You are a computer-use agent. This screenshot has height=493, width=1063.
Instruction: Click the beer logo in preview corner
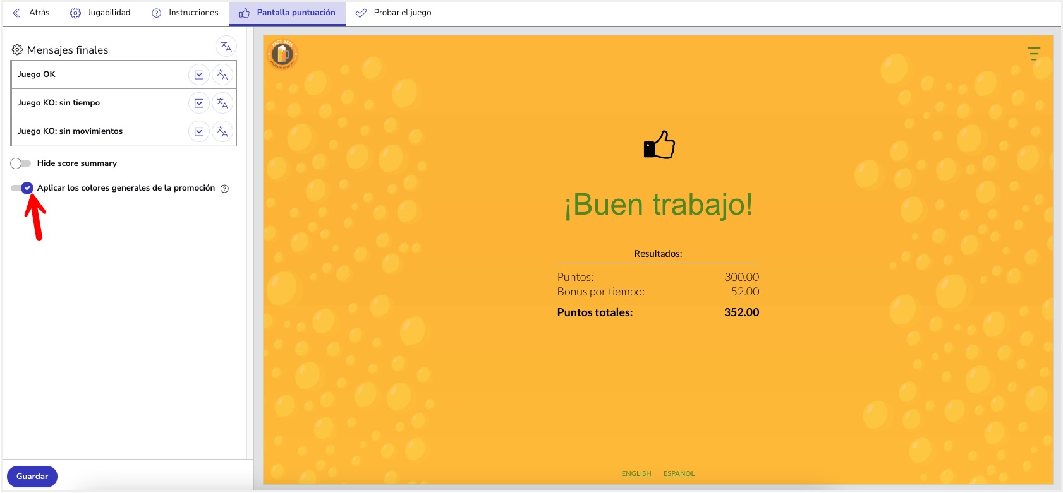(282, 54)
